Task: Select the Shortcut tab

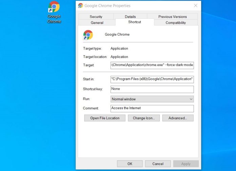Action: [135, 22]
